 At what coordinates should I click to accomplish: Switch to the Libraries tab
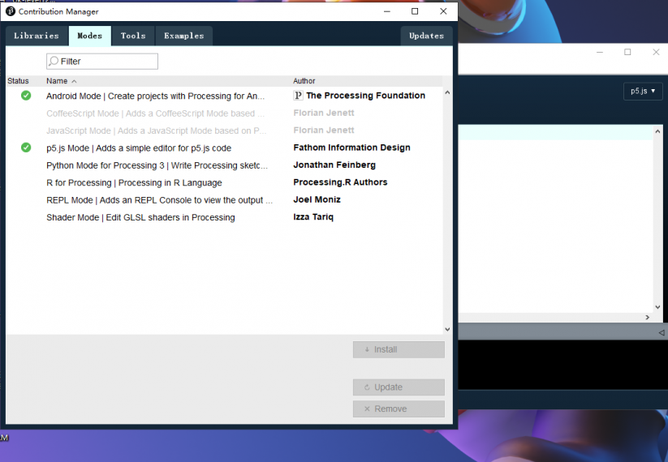(37, 36)
